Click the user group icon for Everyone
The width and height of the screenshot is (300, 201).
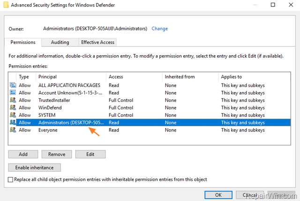point(13,129)
